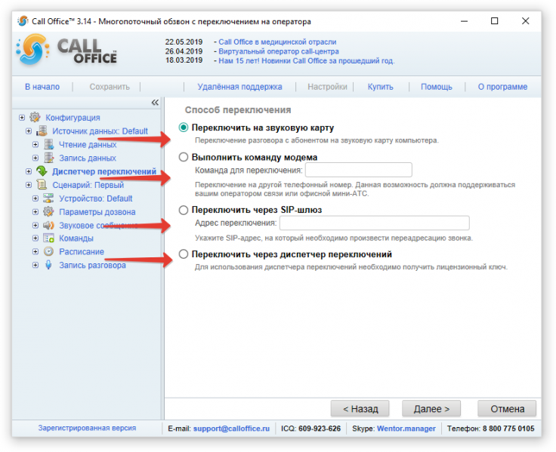The image size is (556, 452).
Task: Select Переключить через SIP-шлюз option
Action: coord(184,210)
